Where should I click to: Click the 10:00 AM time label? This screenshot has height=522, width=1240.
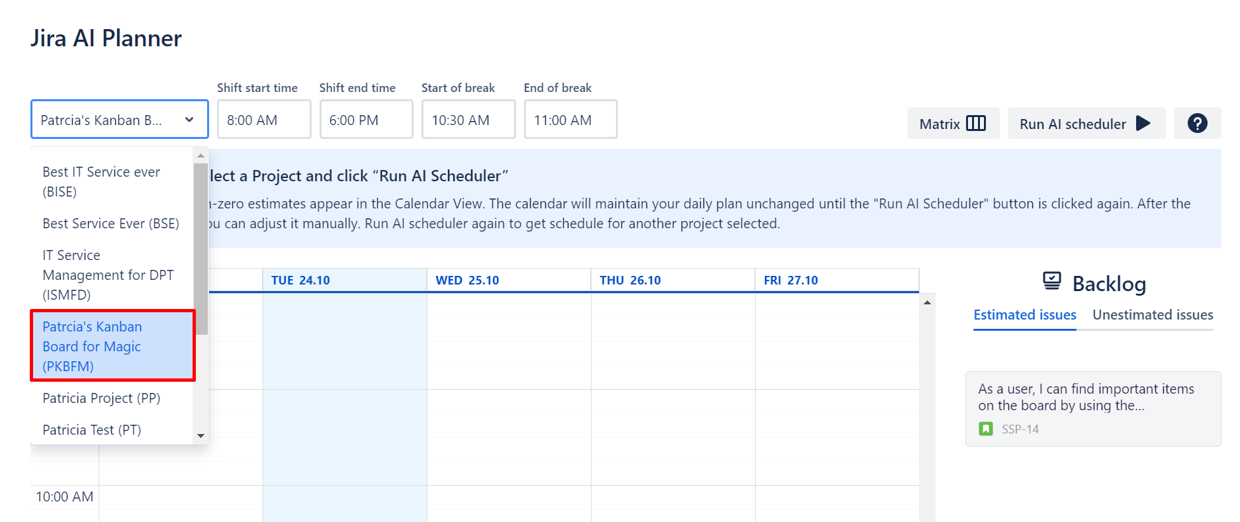pos(64,497)
